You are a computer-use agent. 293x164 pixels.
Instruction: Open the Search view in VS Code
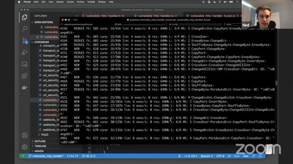[24, 29]
